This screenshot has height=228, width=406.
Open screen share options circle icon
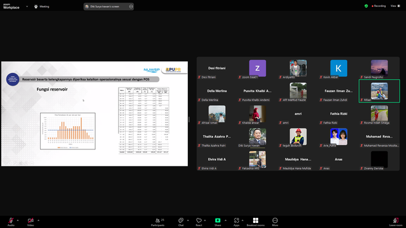(x=131, y=6)
